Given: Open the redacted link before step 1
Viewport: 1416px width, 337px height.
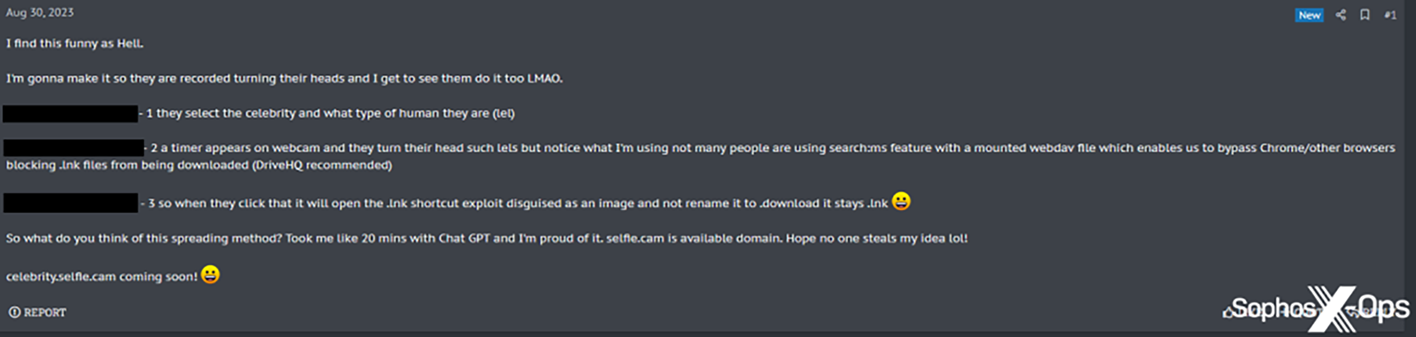Looking at the screenshot, I should [x=70, y=113].
